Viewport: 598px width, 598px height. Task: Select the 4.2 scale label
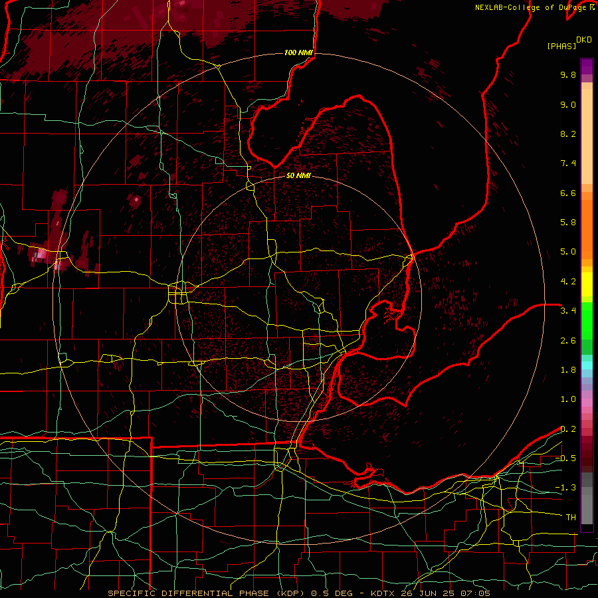click(x=568, y=282)
